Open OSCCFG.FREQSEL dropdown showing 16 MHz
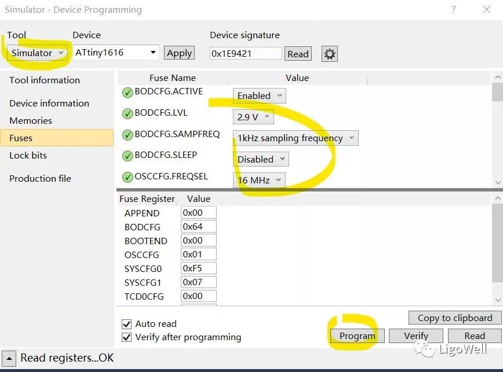503x372 pixels. click(x=259, y=180)
